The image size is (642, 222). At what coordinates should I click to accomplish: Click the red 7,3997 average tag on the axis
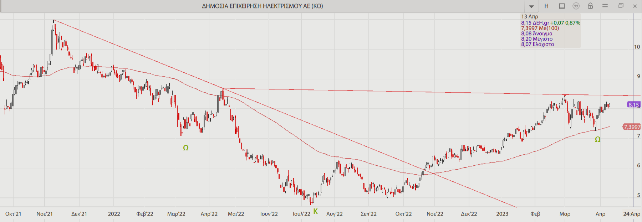pyautogui.click(x=632, y=127)
